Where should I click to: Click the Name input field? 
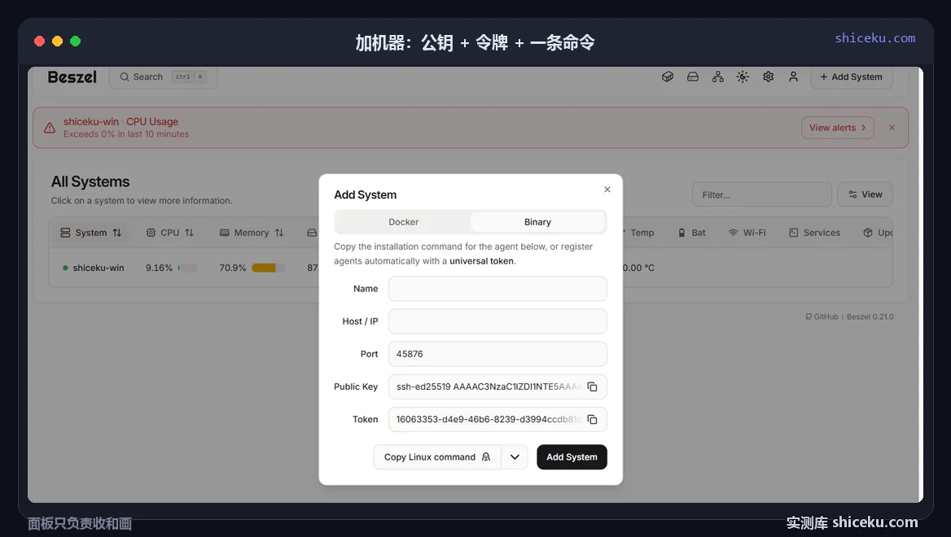pyautogui.click(x=497, y=289)
